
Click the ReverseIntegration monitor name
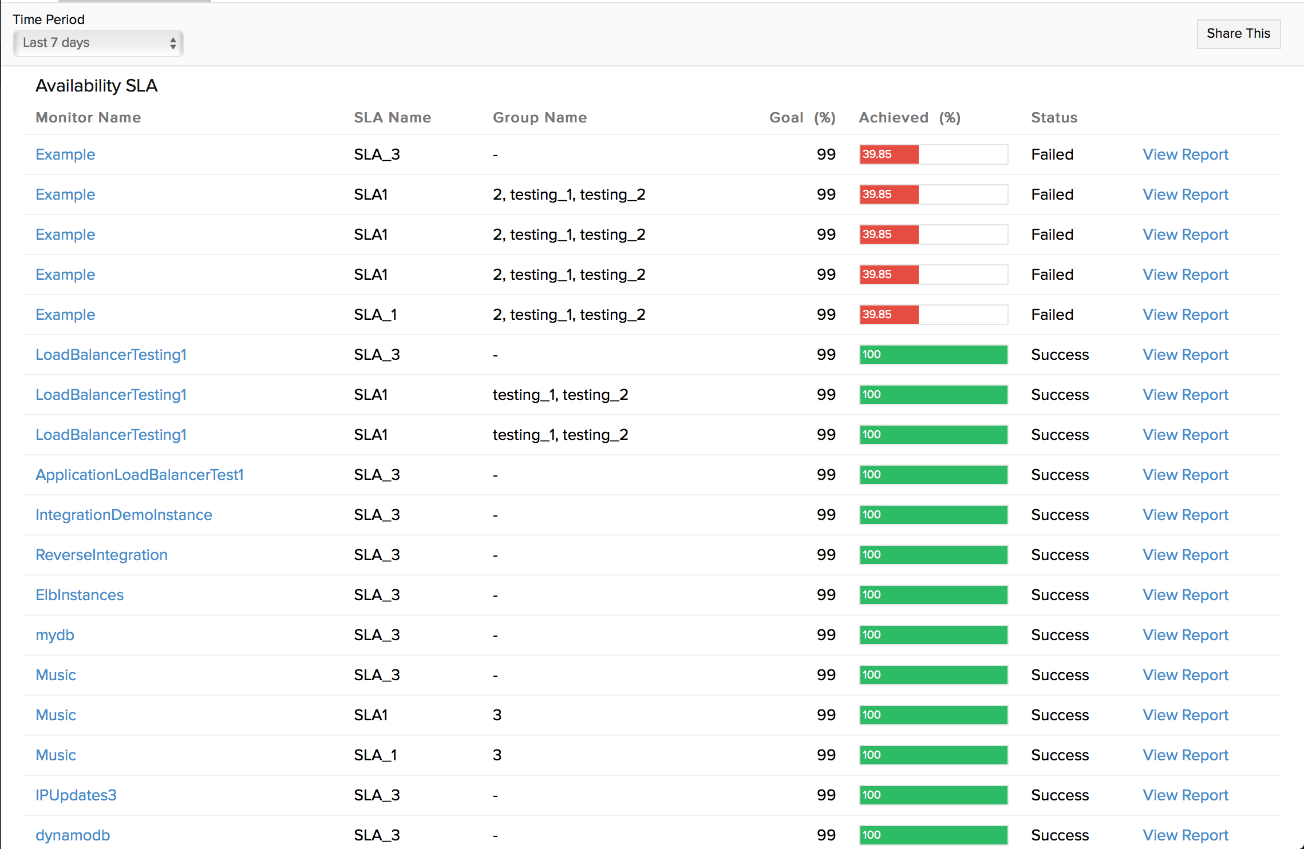click(x=101, y=555)
